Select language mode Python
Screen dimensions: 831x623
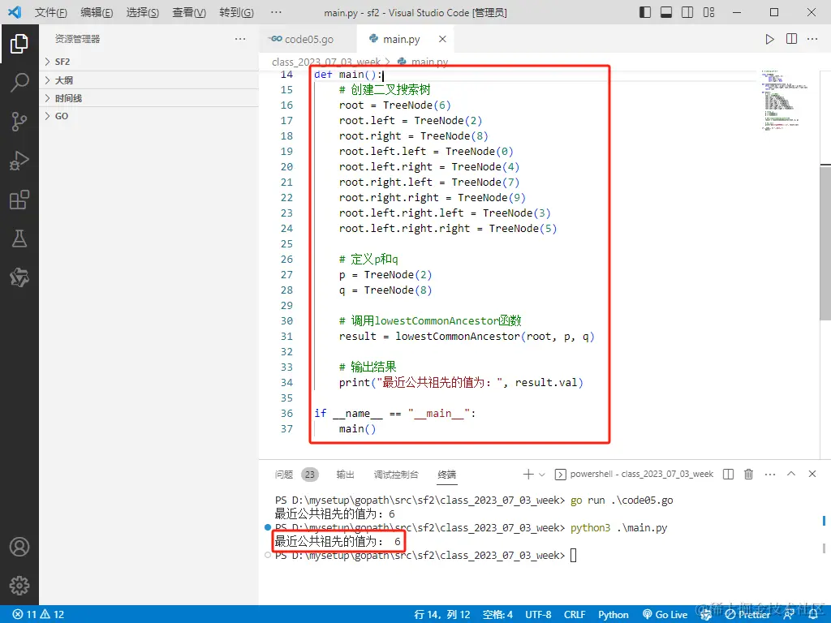click(614, 615)
